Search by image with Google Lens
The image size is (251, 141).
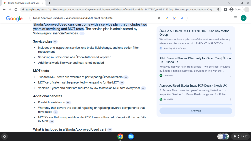174,18
